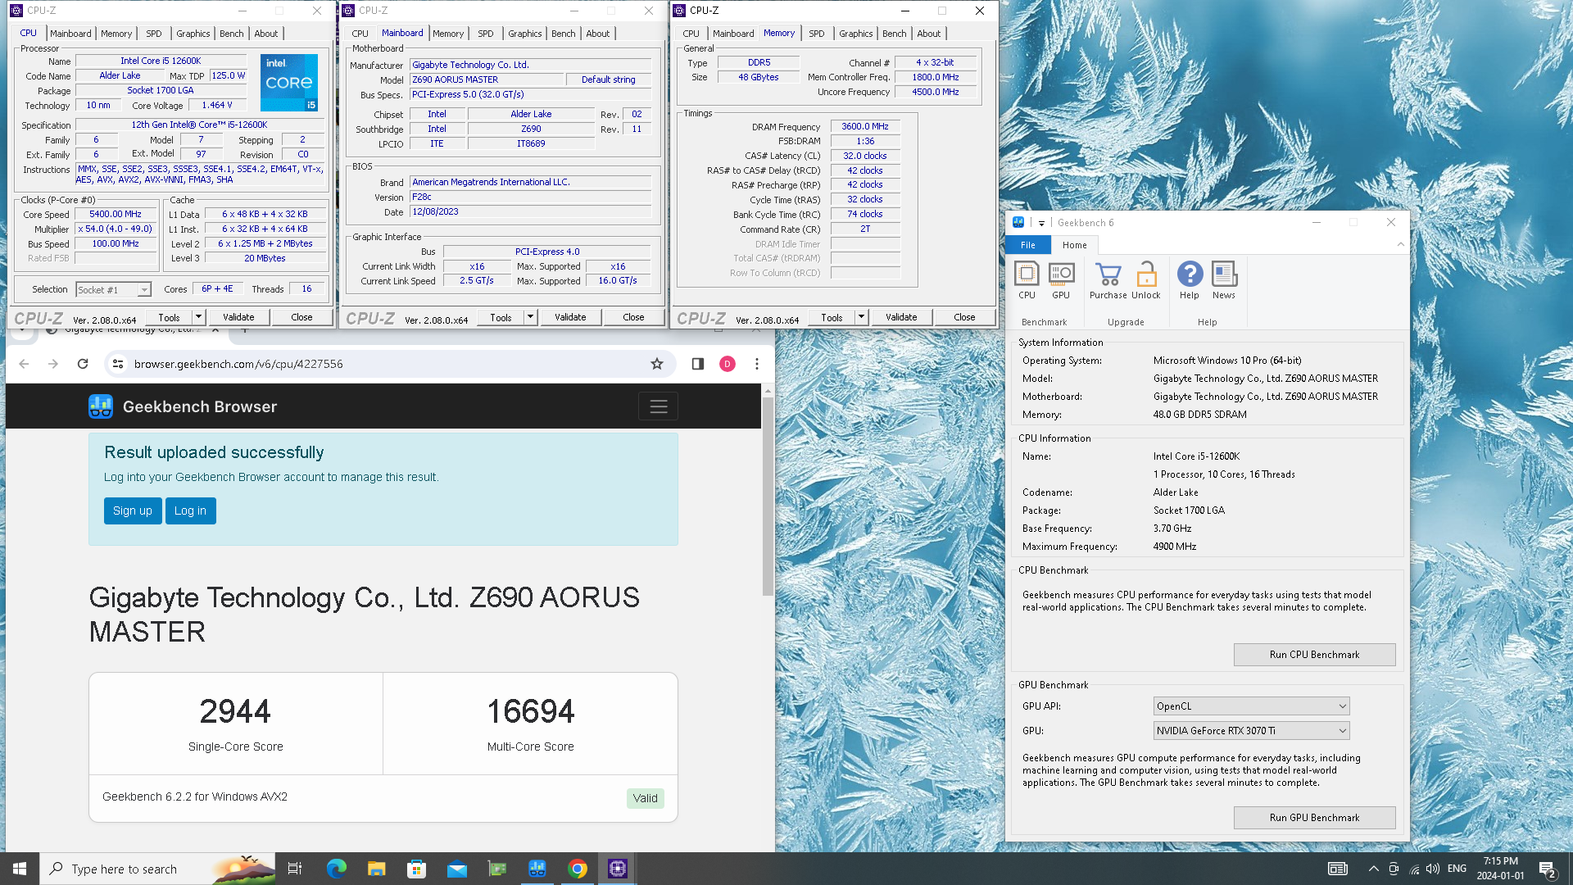The height and width of the screenshot is (885, 1573).
Task: Open Bench tab in first CPU-Z window
Action: pyautogui.click(x=231, y=34)
